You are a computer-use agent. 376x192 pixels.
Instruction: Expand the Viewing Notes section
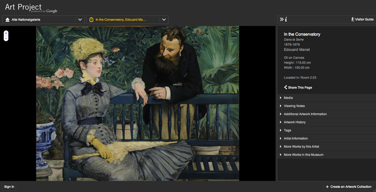coord(294,106)
